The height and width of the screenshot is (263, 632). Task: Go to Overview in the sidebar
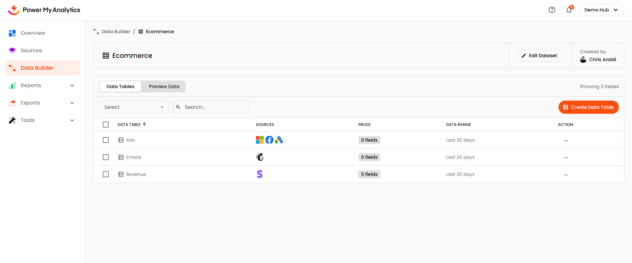(x=43, y=33)
